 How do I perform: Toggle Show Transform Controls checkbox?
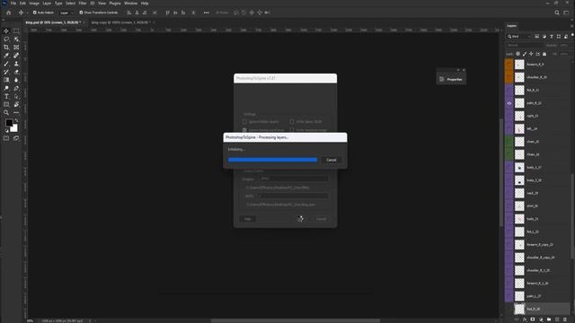[x=81, y=13]
